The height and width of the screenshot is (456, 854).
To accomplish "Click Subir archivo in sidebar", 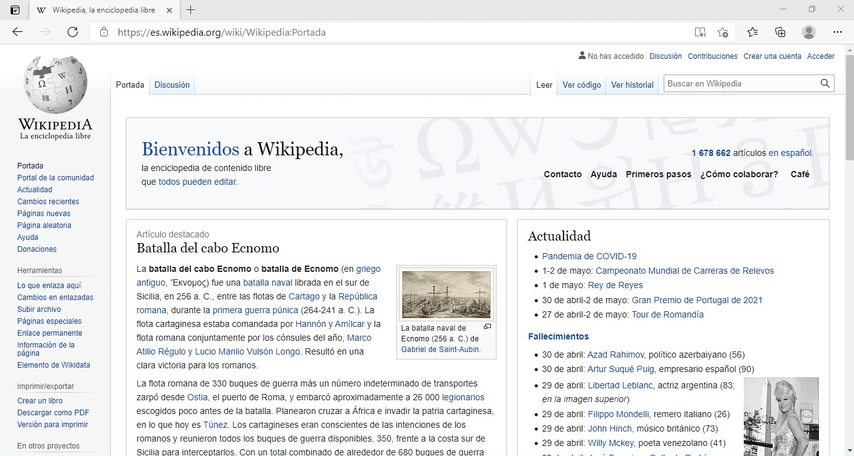I will coord(39,309).
